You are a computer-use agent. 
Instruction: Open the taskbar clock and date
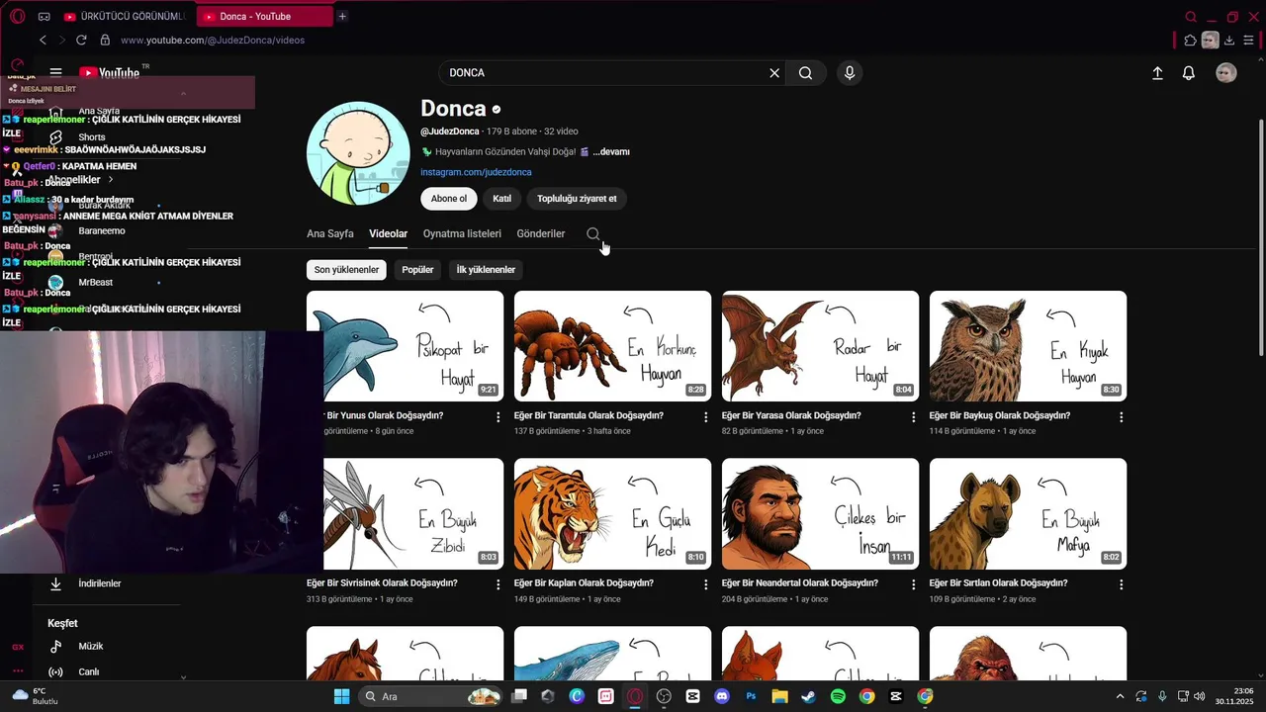(x=1234, y=696)
